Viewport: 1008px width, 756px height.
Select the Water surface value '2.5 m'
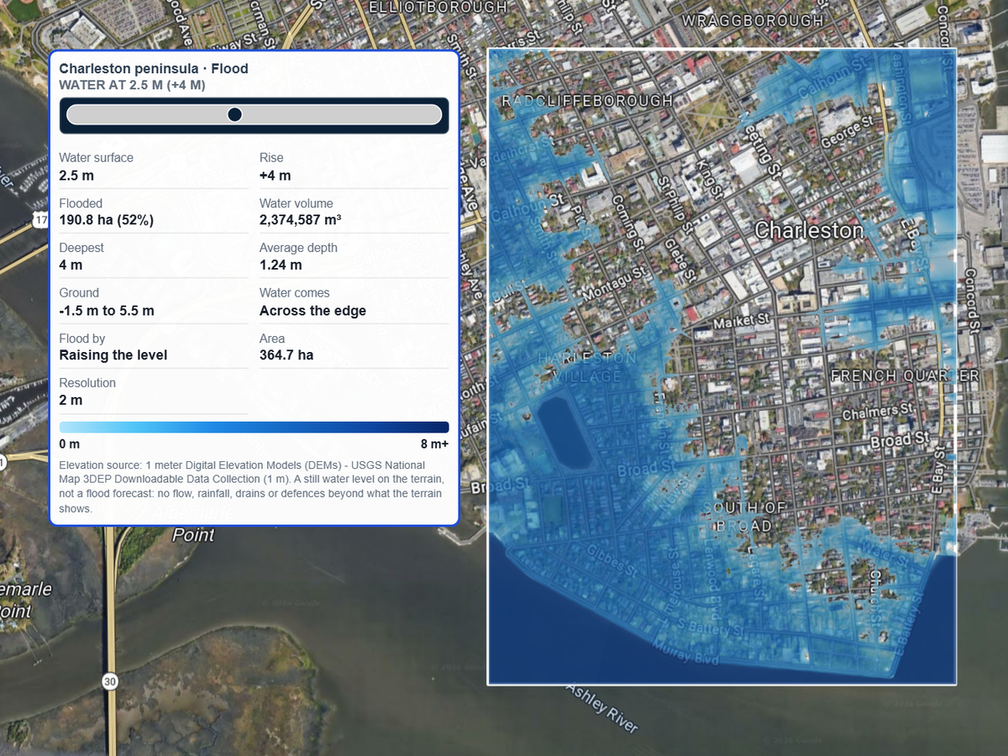(76, 176)
